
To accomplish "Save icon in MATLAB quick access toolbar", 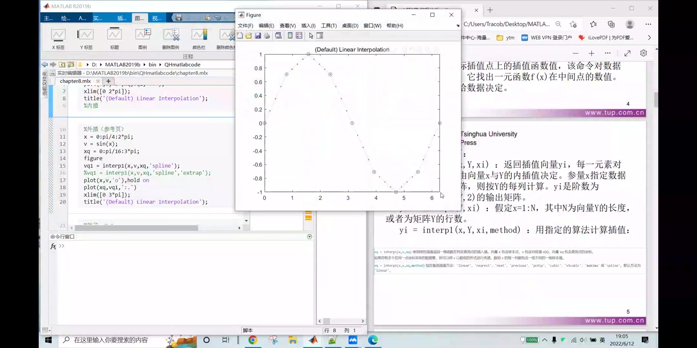I will pos(179,18).
